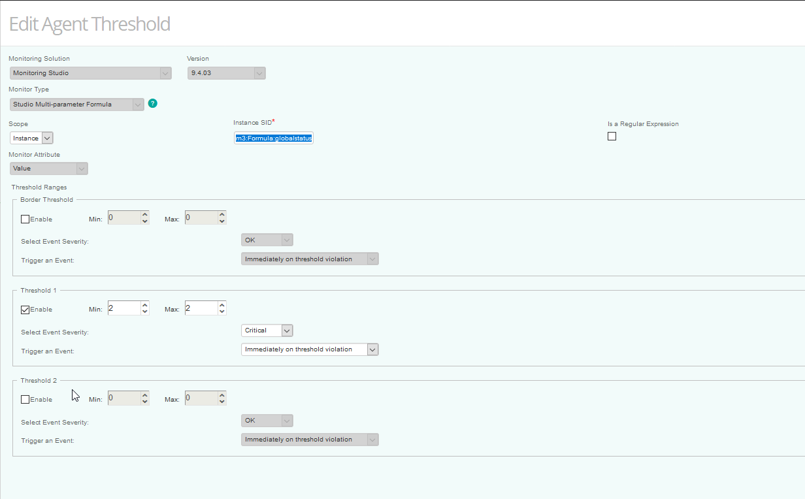
Task: Open the Monitoring Solution dropdown
Action: click(x=90, y=73)
